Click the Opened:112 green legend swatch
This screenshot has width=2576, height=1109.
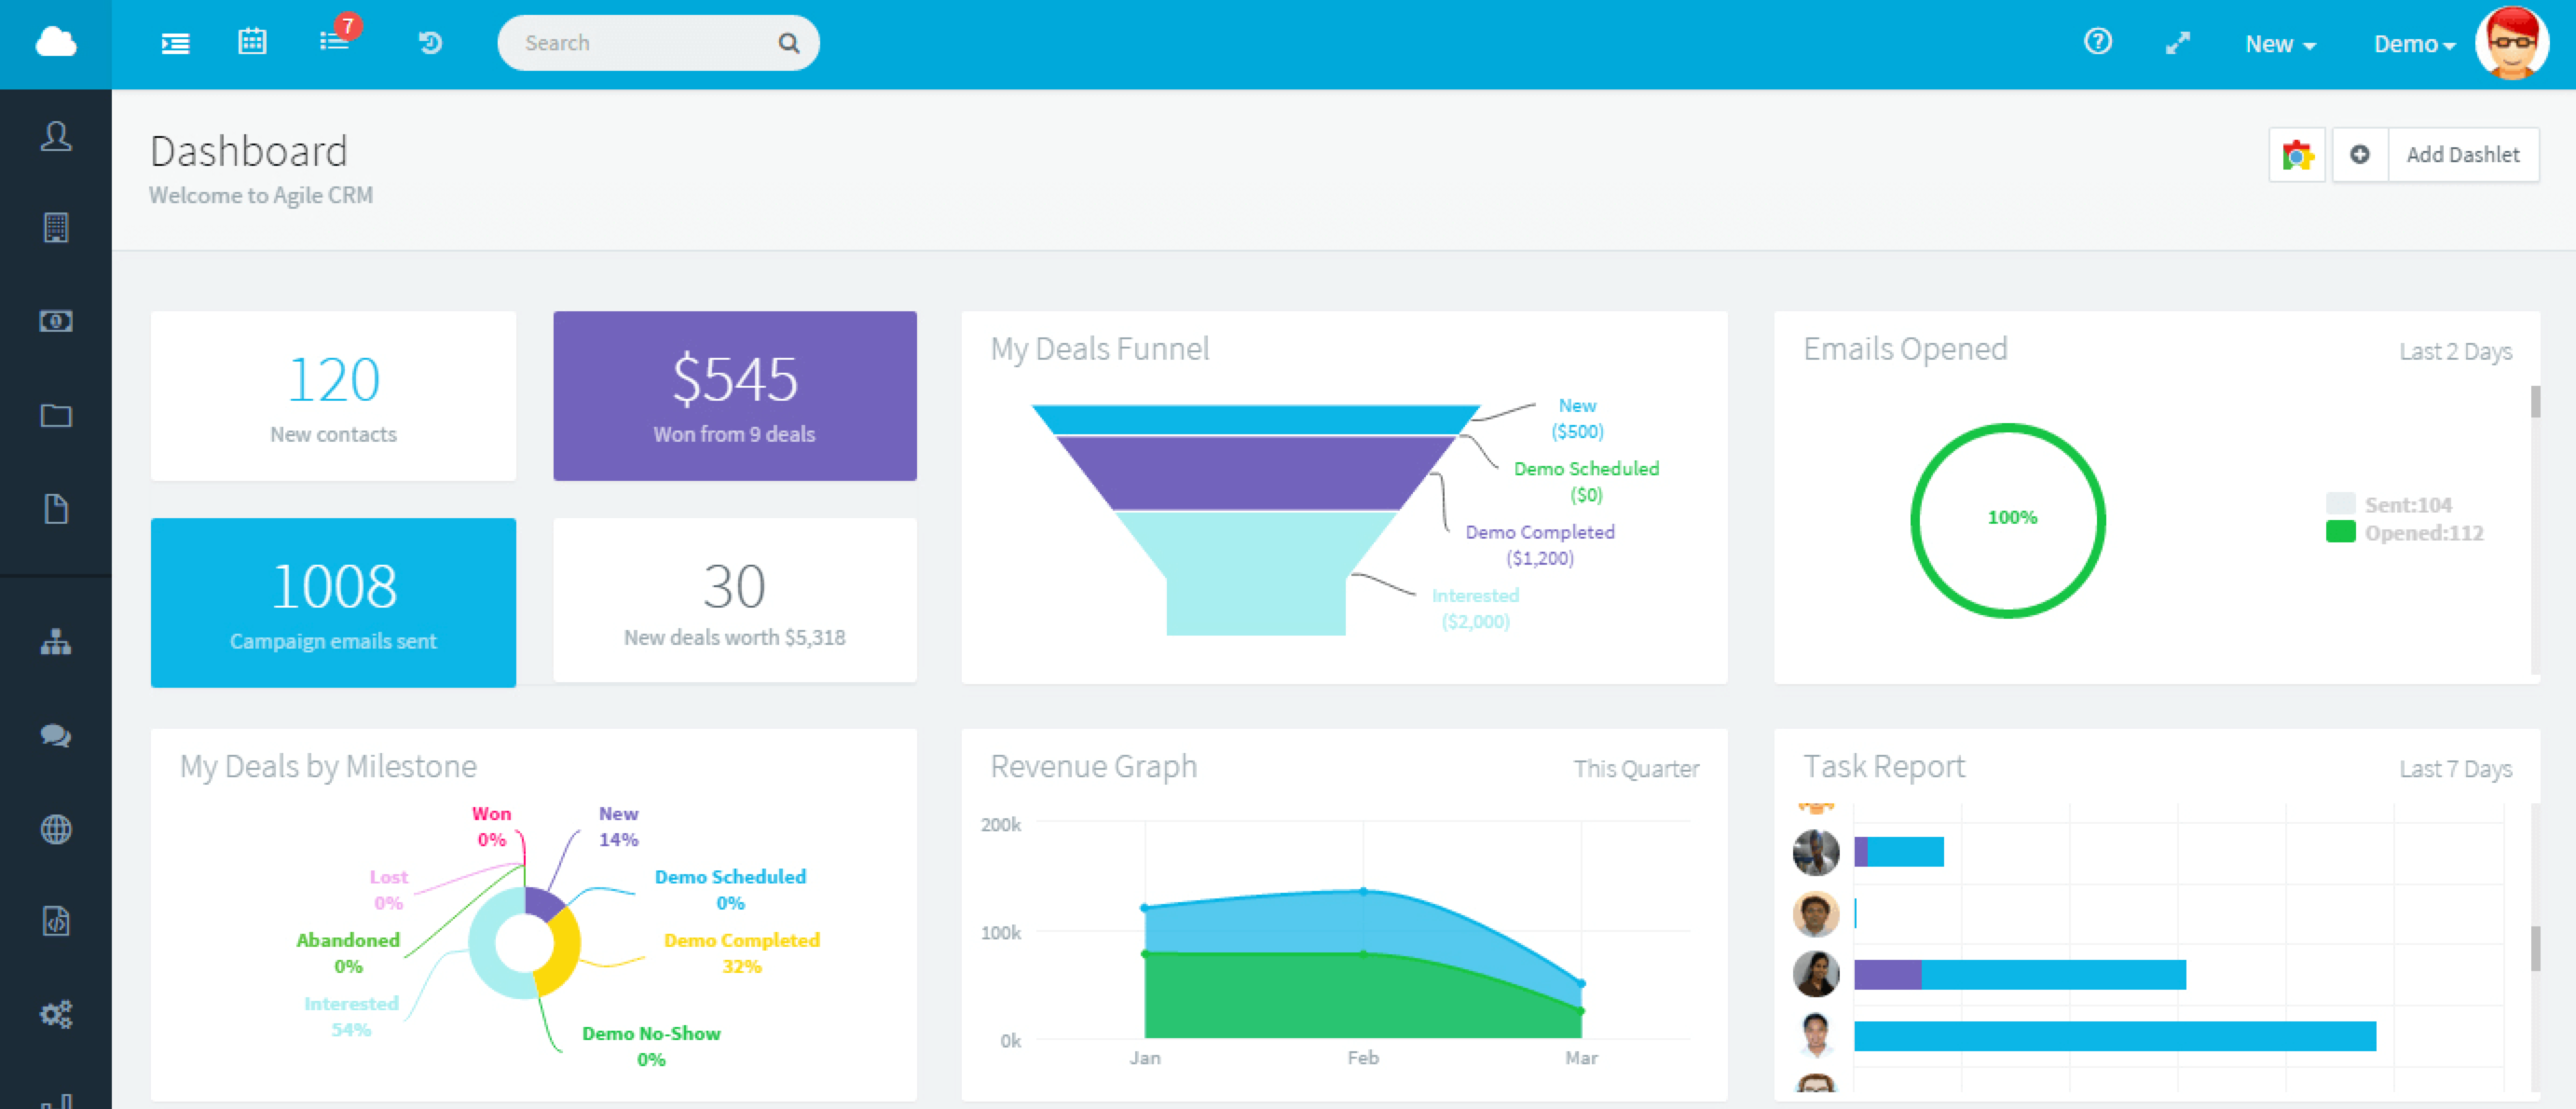2340,532
